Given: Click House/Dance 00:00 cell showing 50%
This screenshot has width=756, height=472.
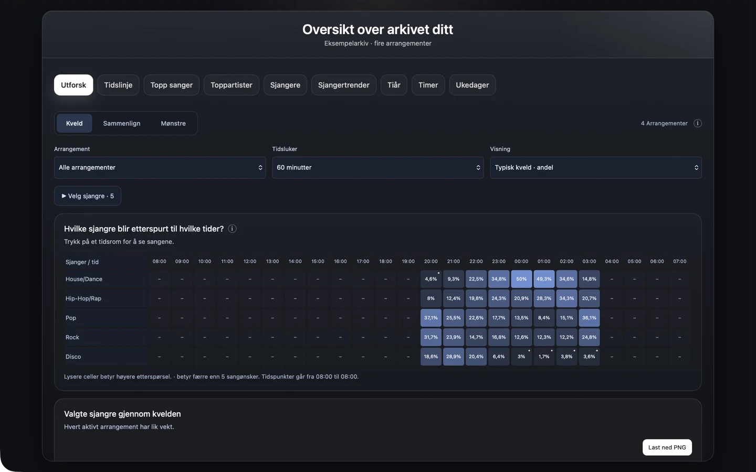Looking at the screenshot, I should (x=521, y=279).
